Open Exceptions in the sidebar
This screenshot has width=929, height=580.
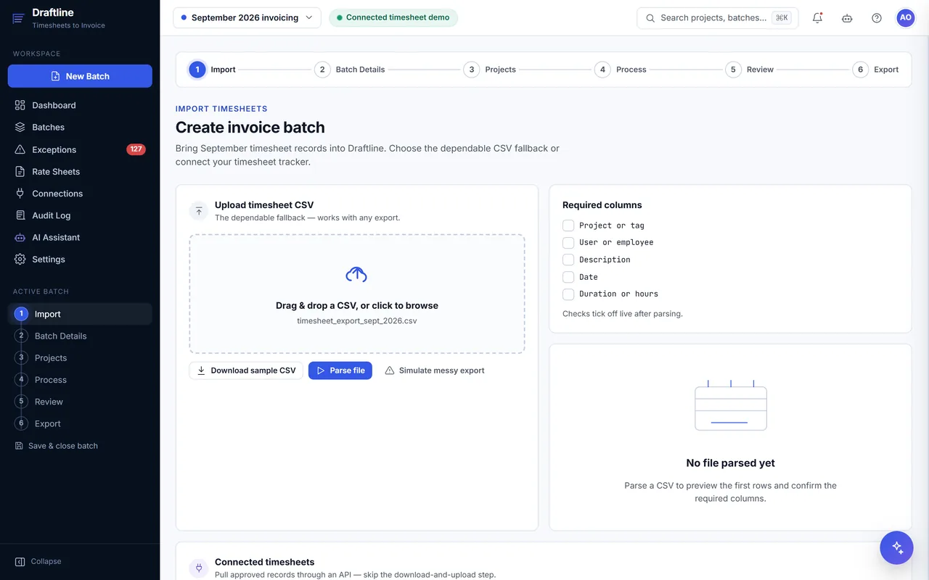coord(80,149)
